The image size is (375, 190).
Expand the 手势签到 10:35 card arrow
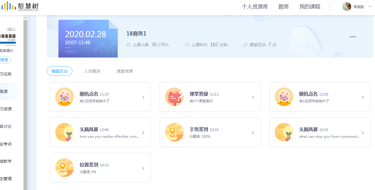[253, 133]
